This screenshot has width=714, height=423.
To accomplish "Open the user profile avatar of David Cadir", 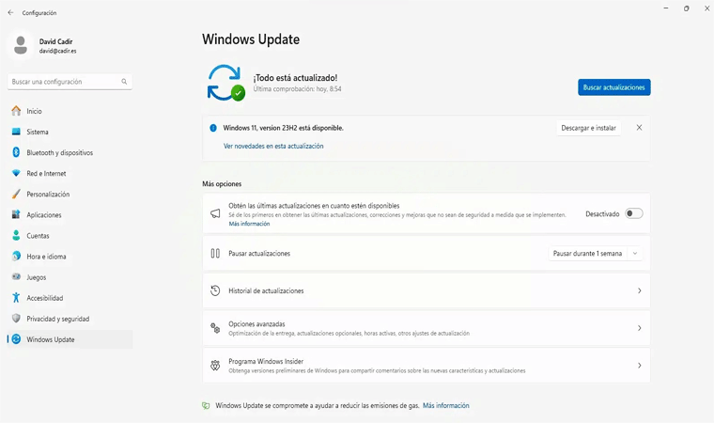I will pos(21,45).
